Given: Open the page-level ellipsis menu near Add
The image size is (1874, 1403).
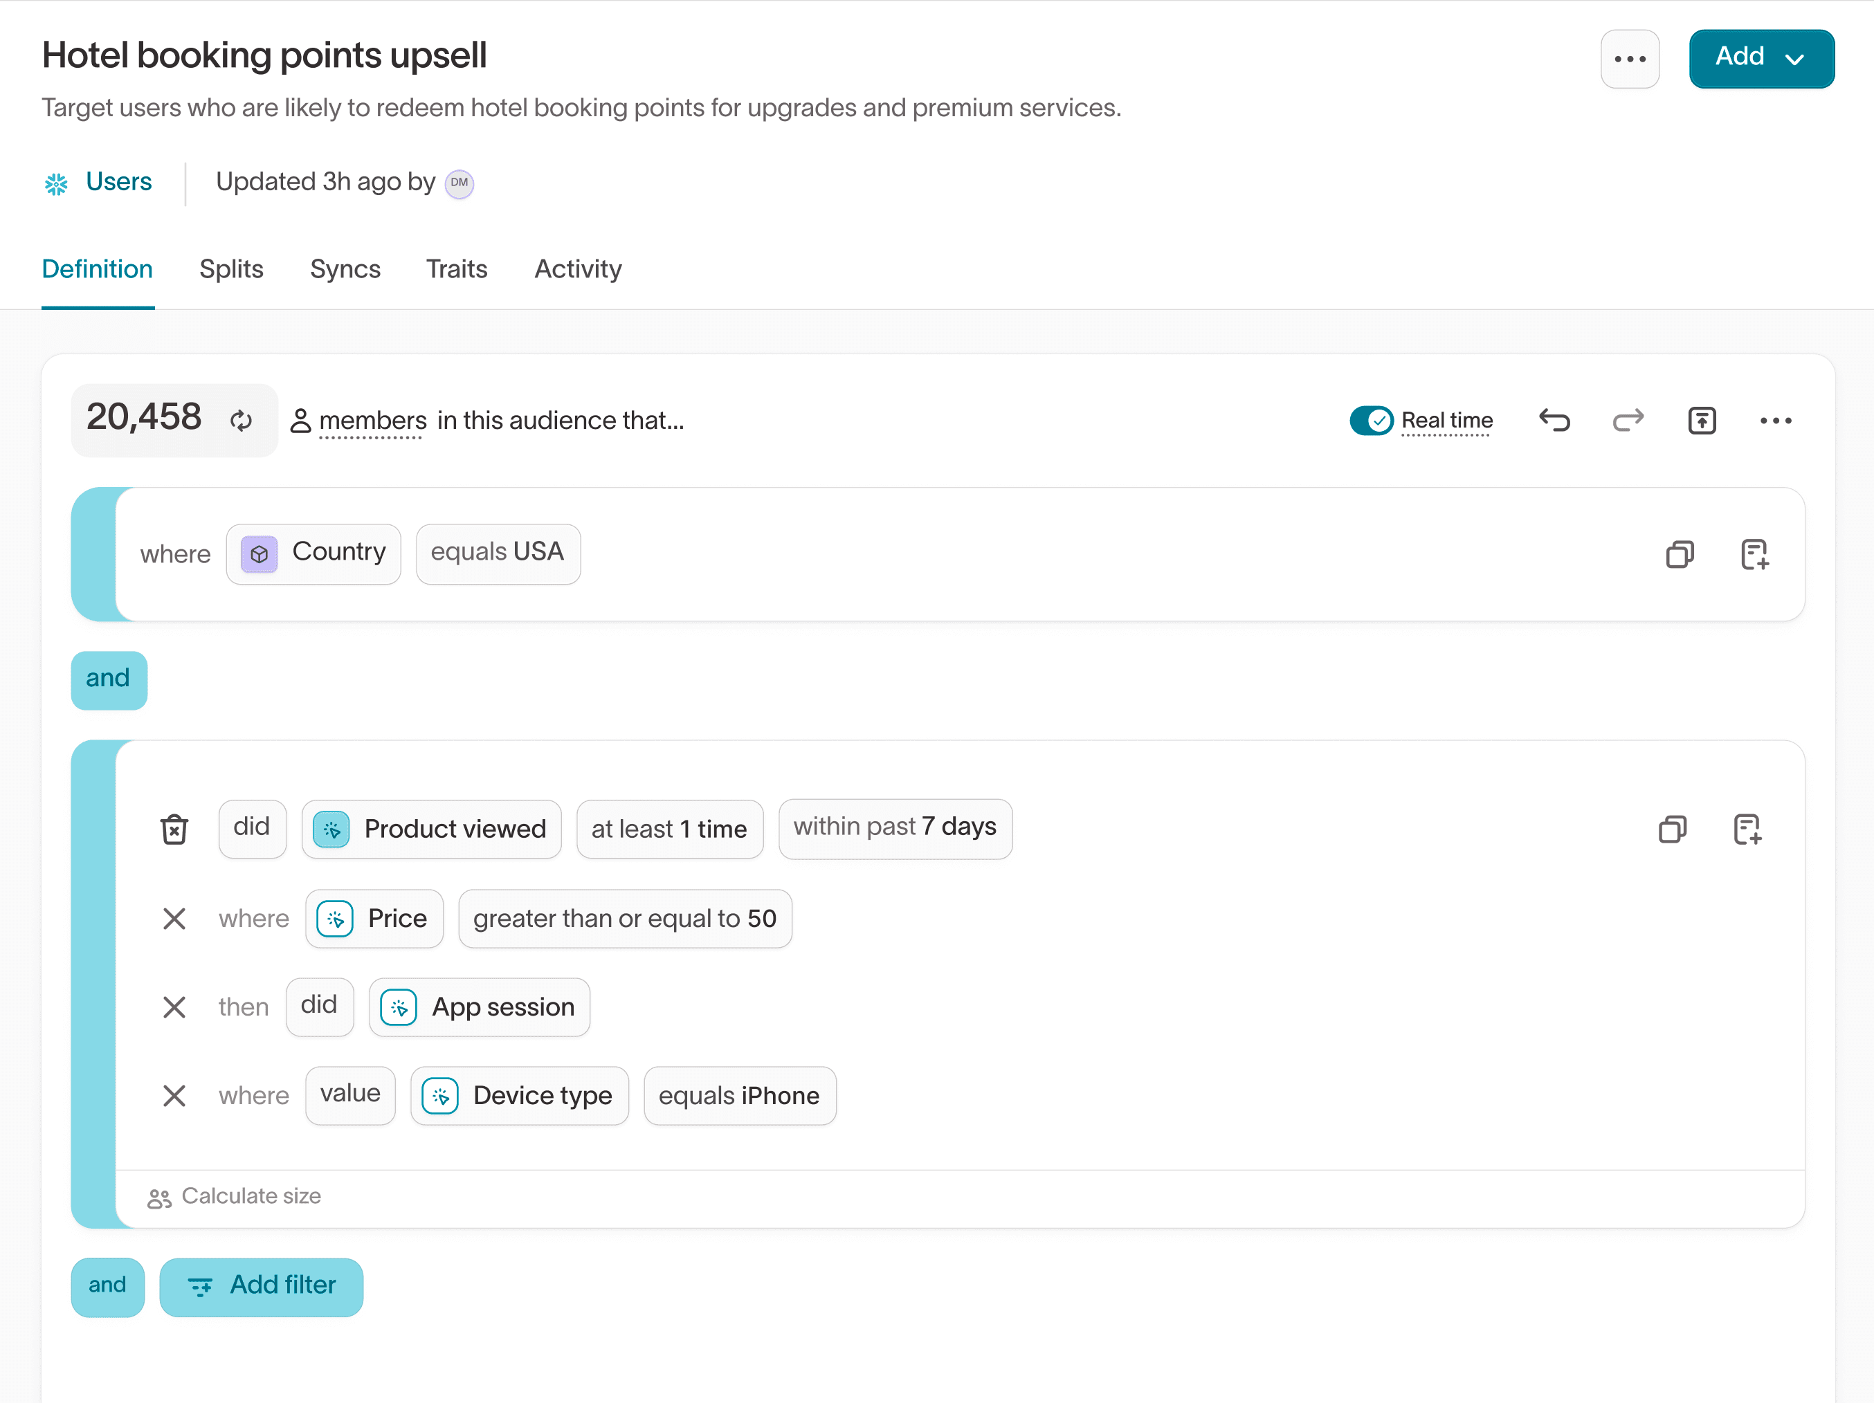Looking at the screenshot, I should coord(1630,58).
